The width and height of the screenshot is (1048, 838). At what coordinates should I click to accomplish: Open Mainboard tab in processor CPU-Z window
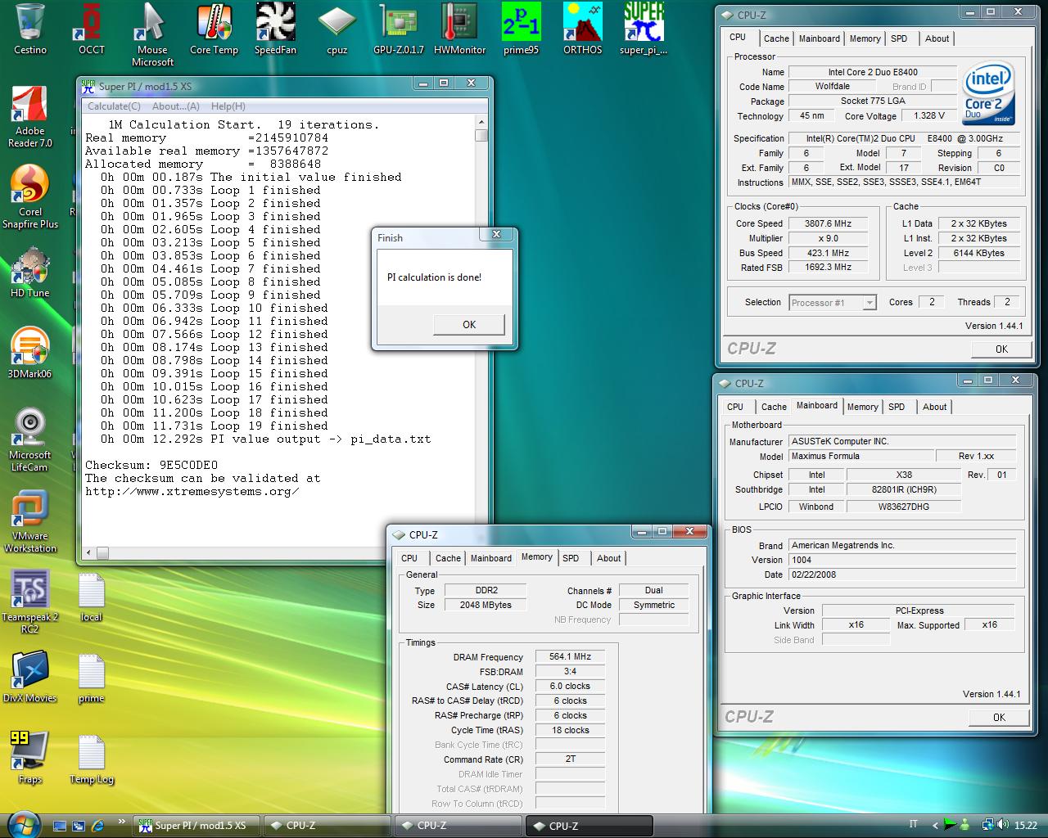pyautogui.click(x=820, y=38)
